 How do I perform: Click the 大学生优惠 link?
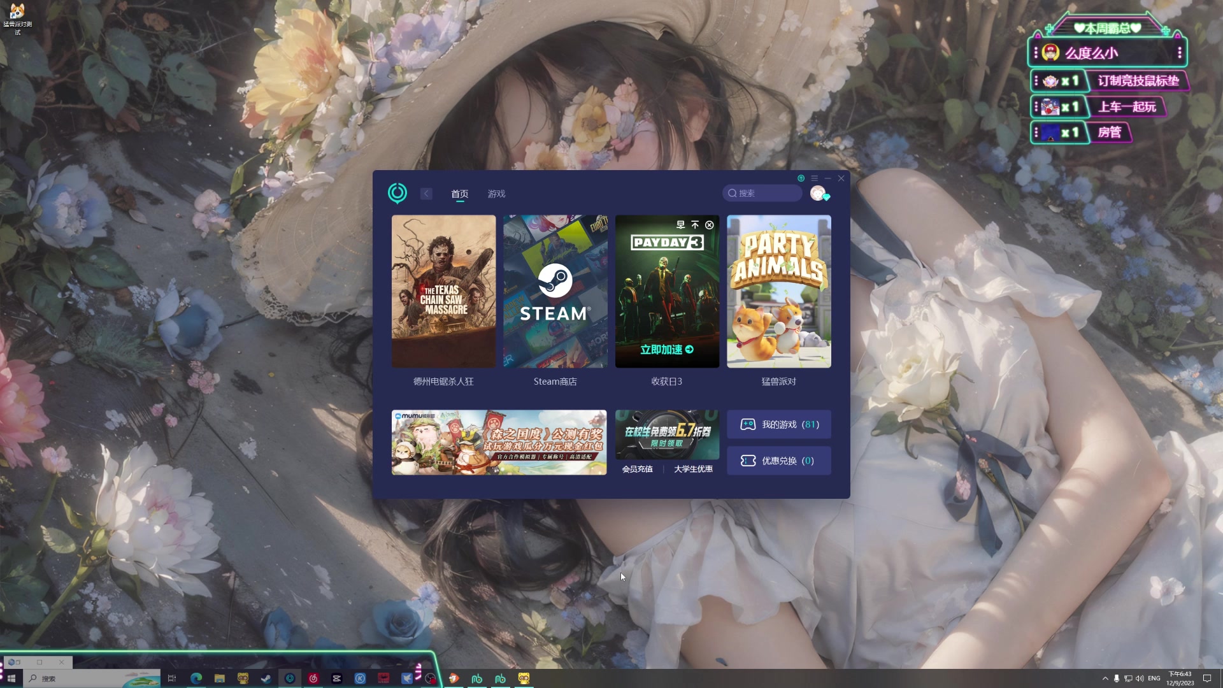693,469
